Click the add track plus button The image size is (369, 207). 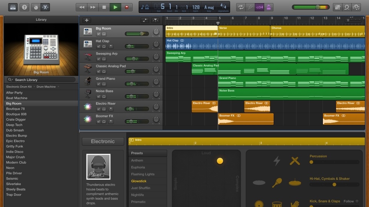click(x=87, y=20)
